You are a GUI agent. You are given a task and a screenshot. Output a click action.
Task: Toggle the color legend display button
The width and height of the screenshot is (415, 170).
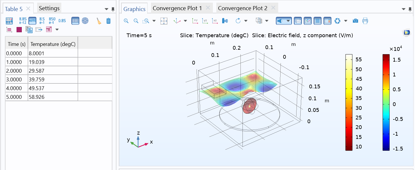point(327,21)
